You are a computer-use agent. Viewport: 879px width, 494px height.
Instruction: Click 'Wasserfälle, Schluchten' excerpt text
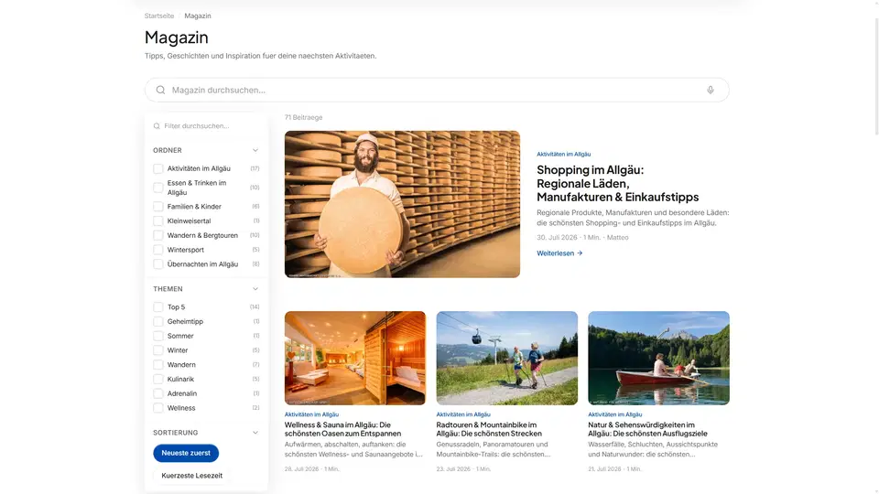(x=653, y=449)
